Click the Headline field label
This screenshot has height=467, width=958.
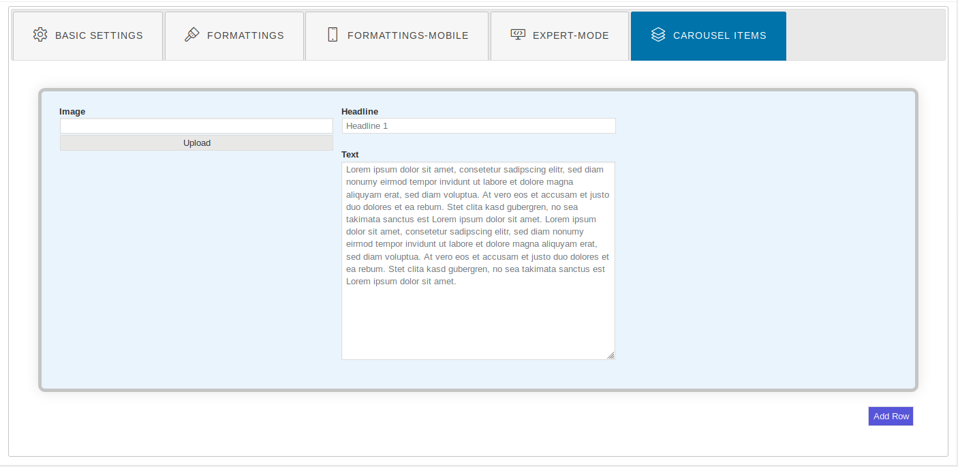(x=360, y=112)
